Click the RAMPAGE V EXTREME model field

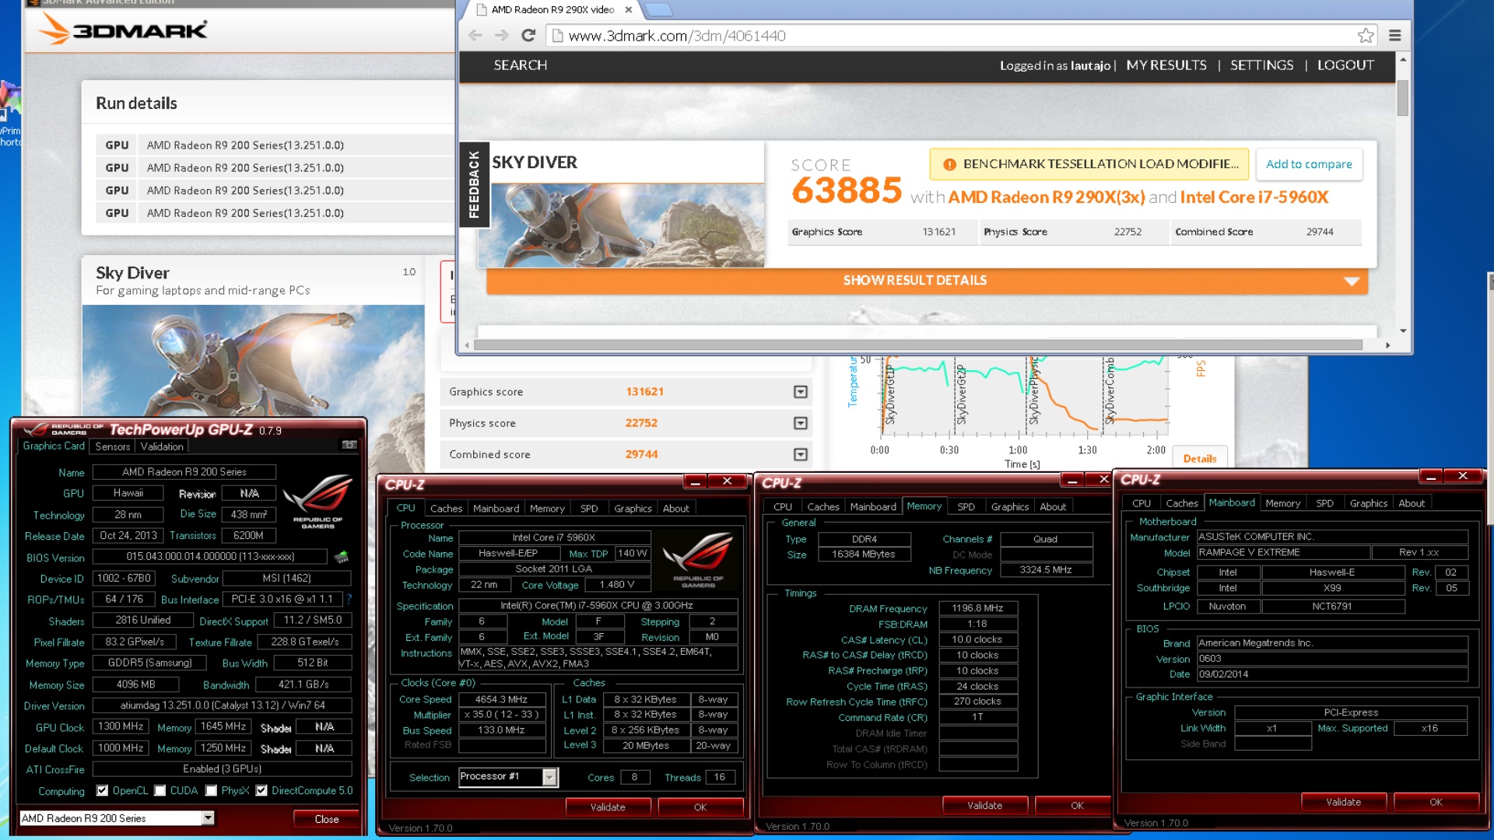click(x=1282, y=552)
